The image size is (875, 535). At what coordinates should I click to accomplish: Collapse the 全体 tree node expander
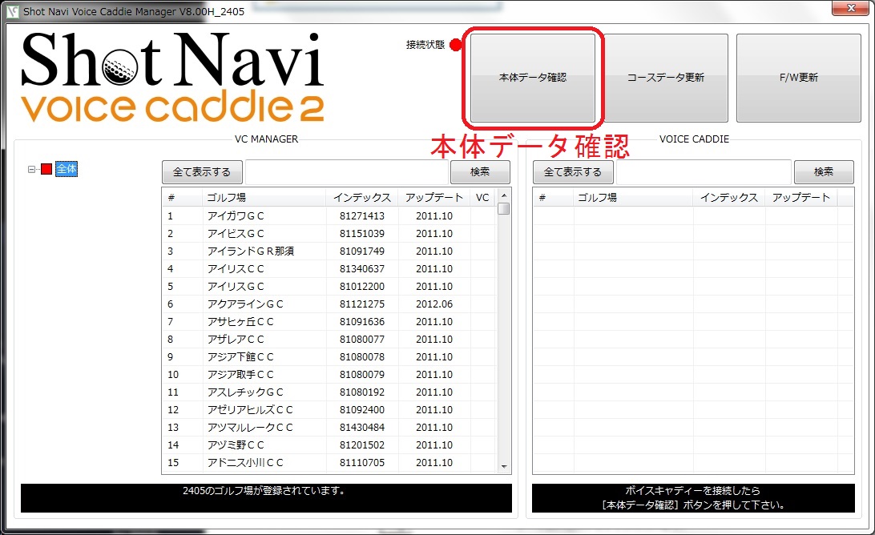click(32, 169)
